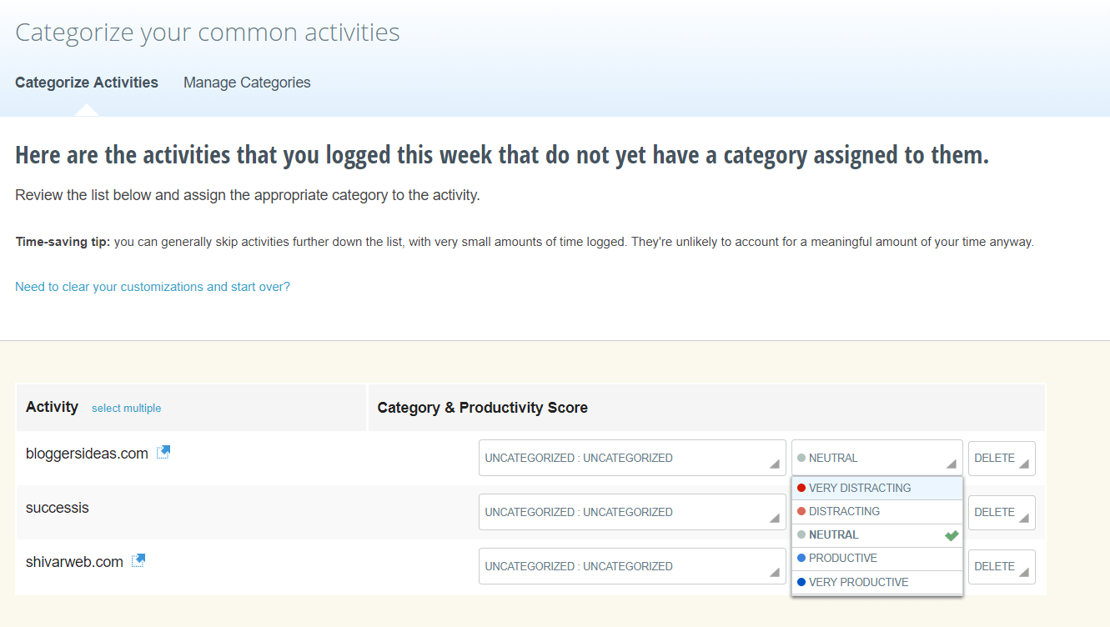The image size is (1110, 627).
Task: Open the category dropdown for bloggersideas.com
Action: pyautogui.click(x=631, y=458)
